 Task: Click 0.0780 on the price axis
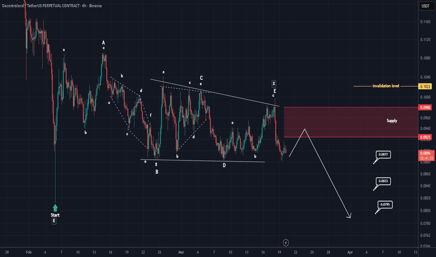pyautogui.click(x=425, y=223)
